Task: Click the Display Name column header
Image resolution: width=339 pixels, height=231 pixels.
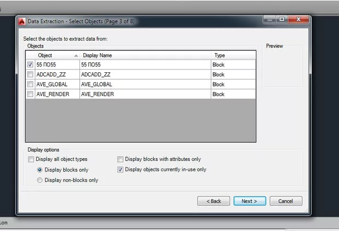Action: coord(144,55)
